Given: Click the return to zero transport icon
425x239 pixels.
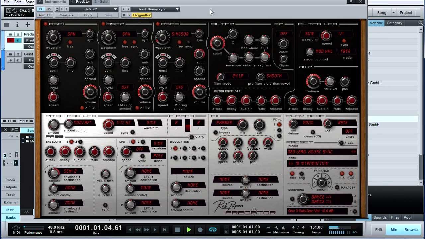Looking at the screenshot, I should pos(165,230).
